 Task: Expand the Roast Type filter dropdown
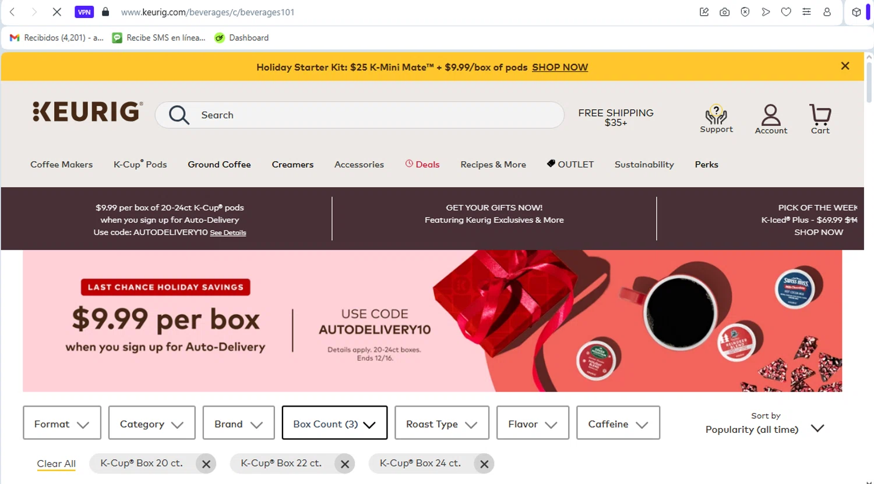[x=442, y=423]
